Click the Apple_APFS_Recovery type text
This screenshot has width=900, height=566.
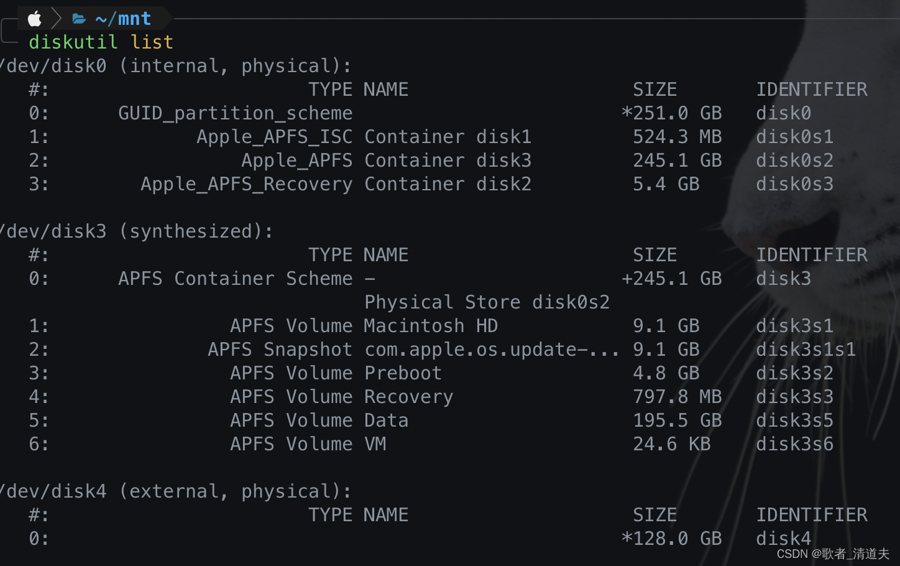[x=246, y=184]
